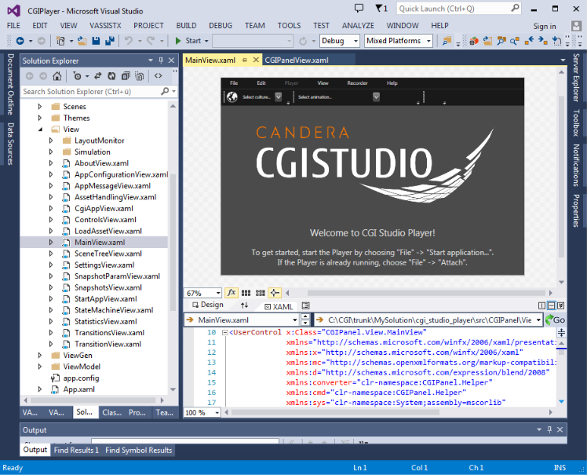This screenshot has width=587, height=475.
Task: Click the tomato VAssistX toolbar icon
Action: coord(473,41)
